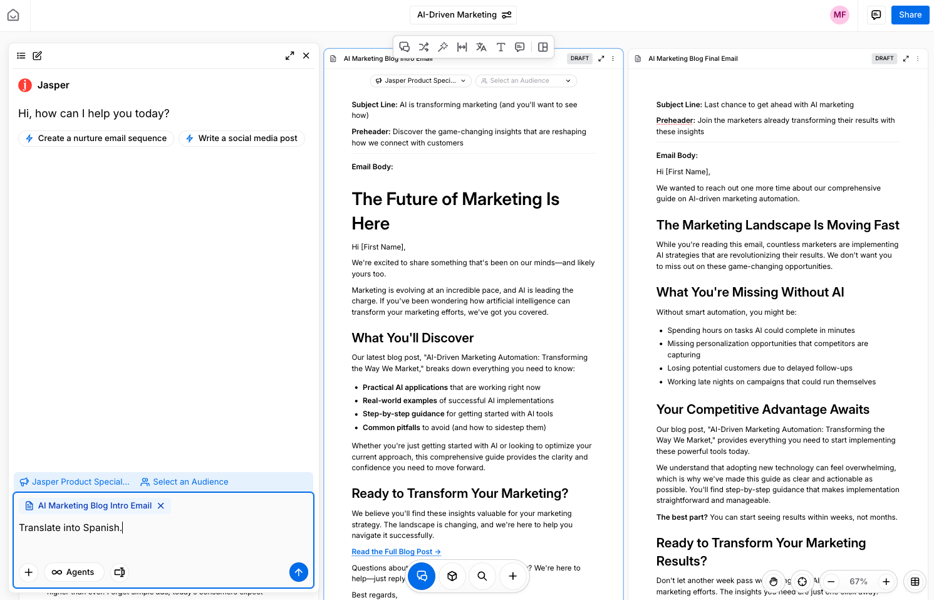
Task: Toggle the blue chat button in bottom toolbar
Action: [x=422, y=576]
